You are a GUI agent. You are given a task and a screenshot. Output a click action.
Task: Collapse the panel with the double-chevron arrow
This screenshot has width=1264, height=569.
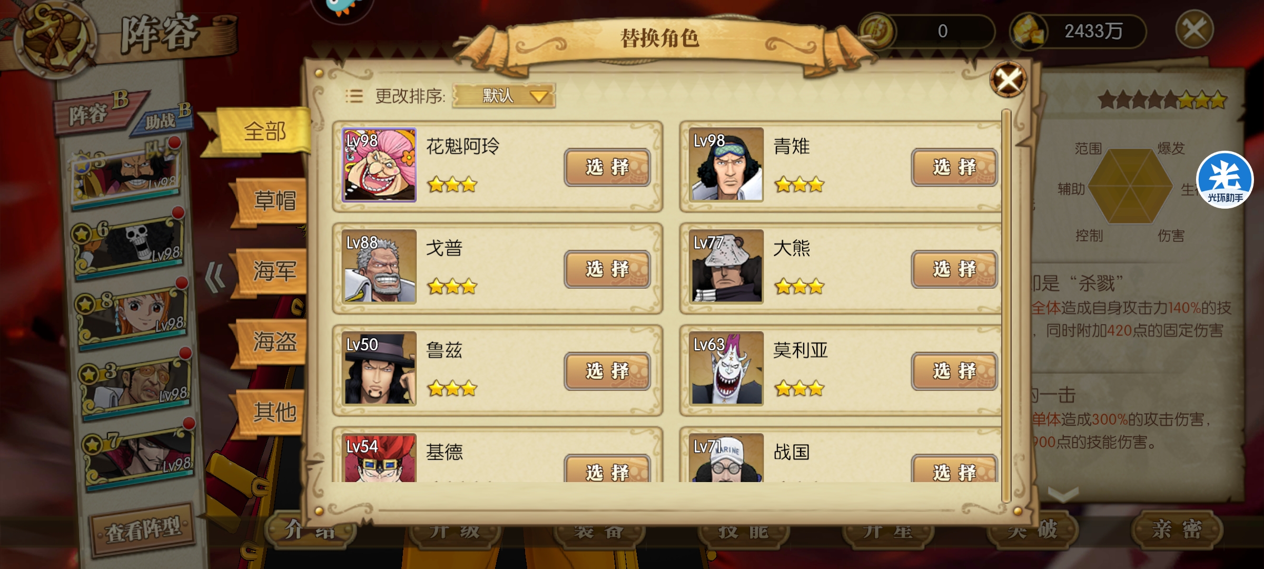215,277
